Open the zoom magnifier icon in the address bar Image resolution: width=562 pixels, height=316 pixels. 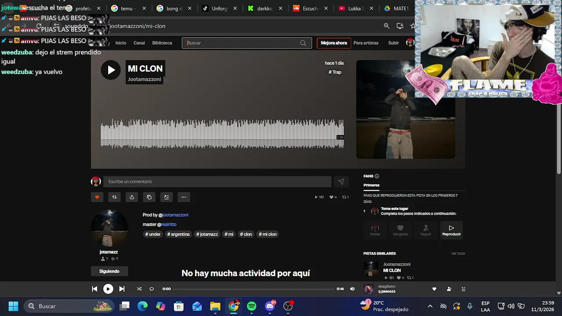click(x=386, y=26)
